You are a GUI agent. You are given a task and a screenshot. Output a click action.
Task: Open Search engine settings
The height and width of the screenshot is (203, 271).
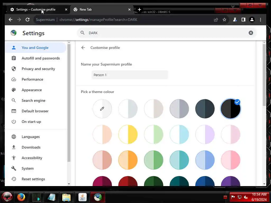click(x=36, y=100)
